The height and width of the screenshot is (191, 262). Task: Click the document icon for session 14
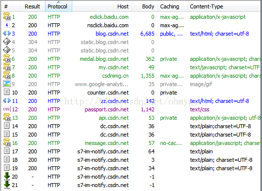tap(6, 126)
